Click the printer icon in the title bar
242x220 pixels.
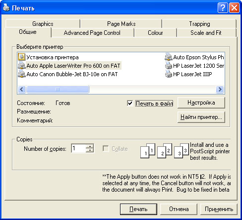[x=6, y=7]
